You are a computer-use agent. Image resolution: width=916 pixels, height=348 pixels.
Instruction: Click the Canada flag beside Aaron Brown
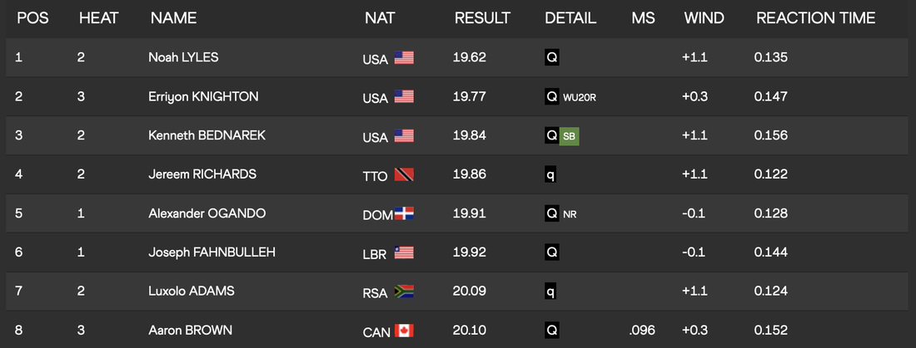click(x=404, y=331)
